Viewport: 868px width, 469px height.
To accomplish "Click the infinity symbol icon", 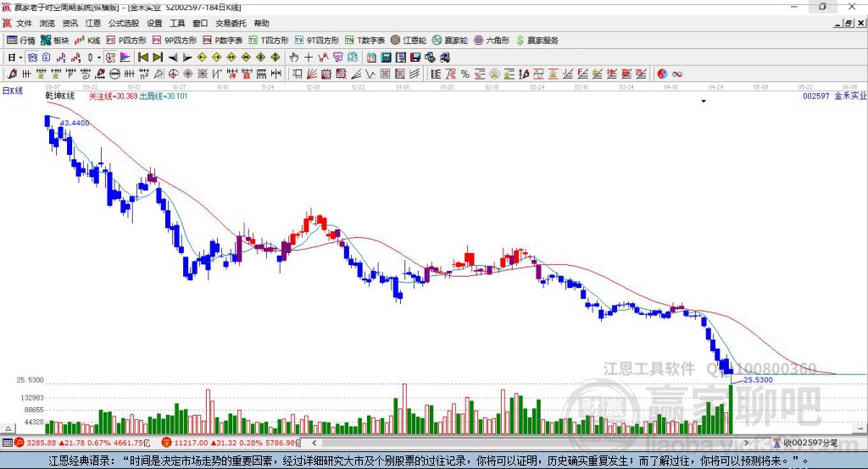I will 677,74.
